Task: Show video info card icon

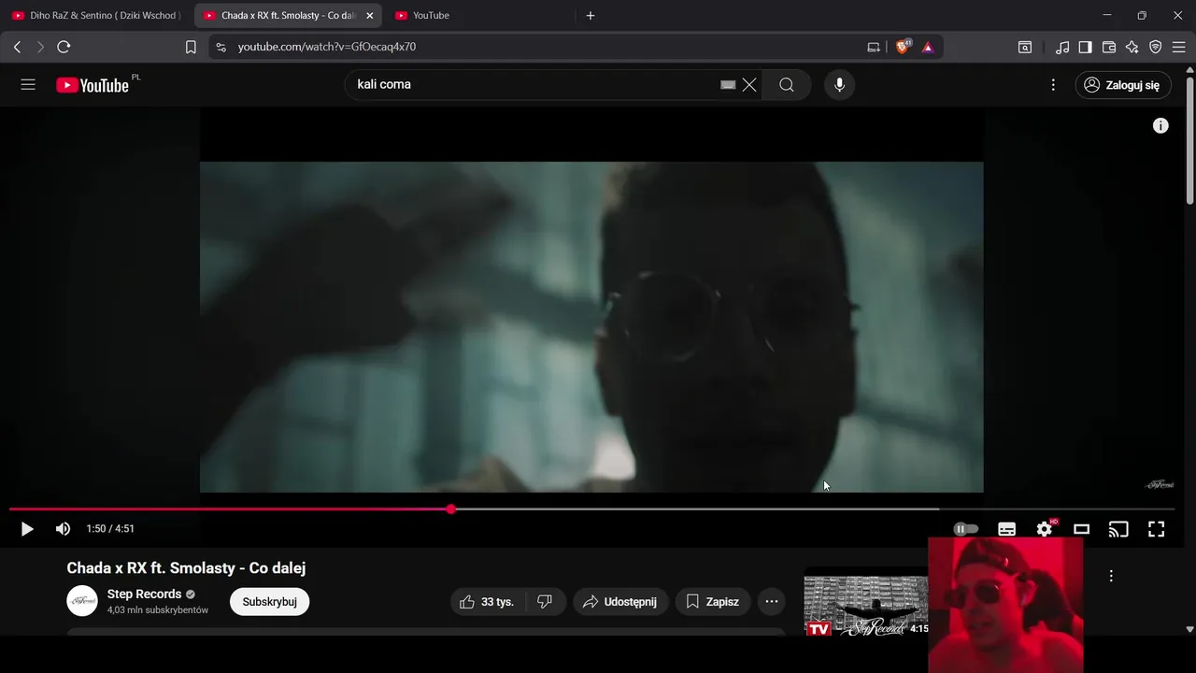Action: (x=1160, y=125)
